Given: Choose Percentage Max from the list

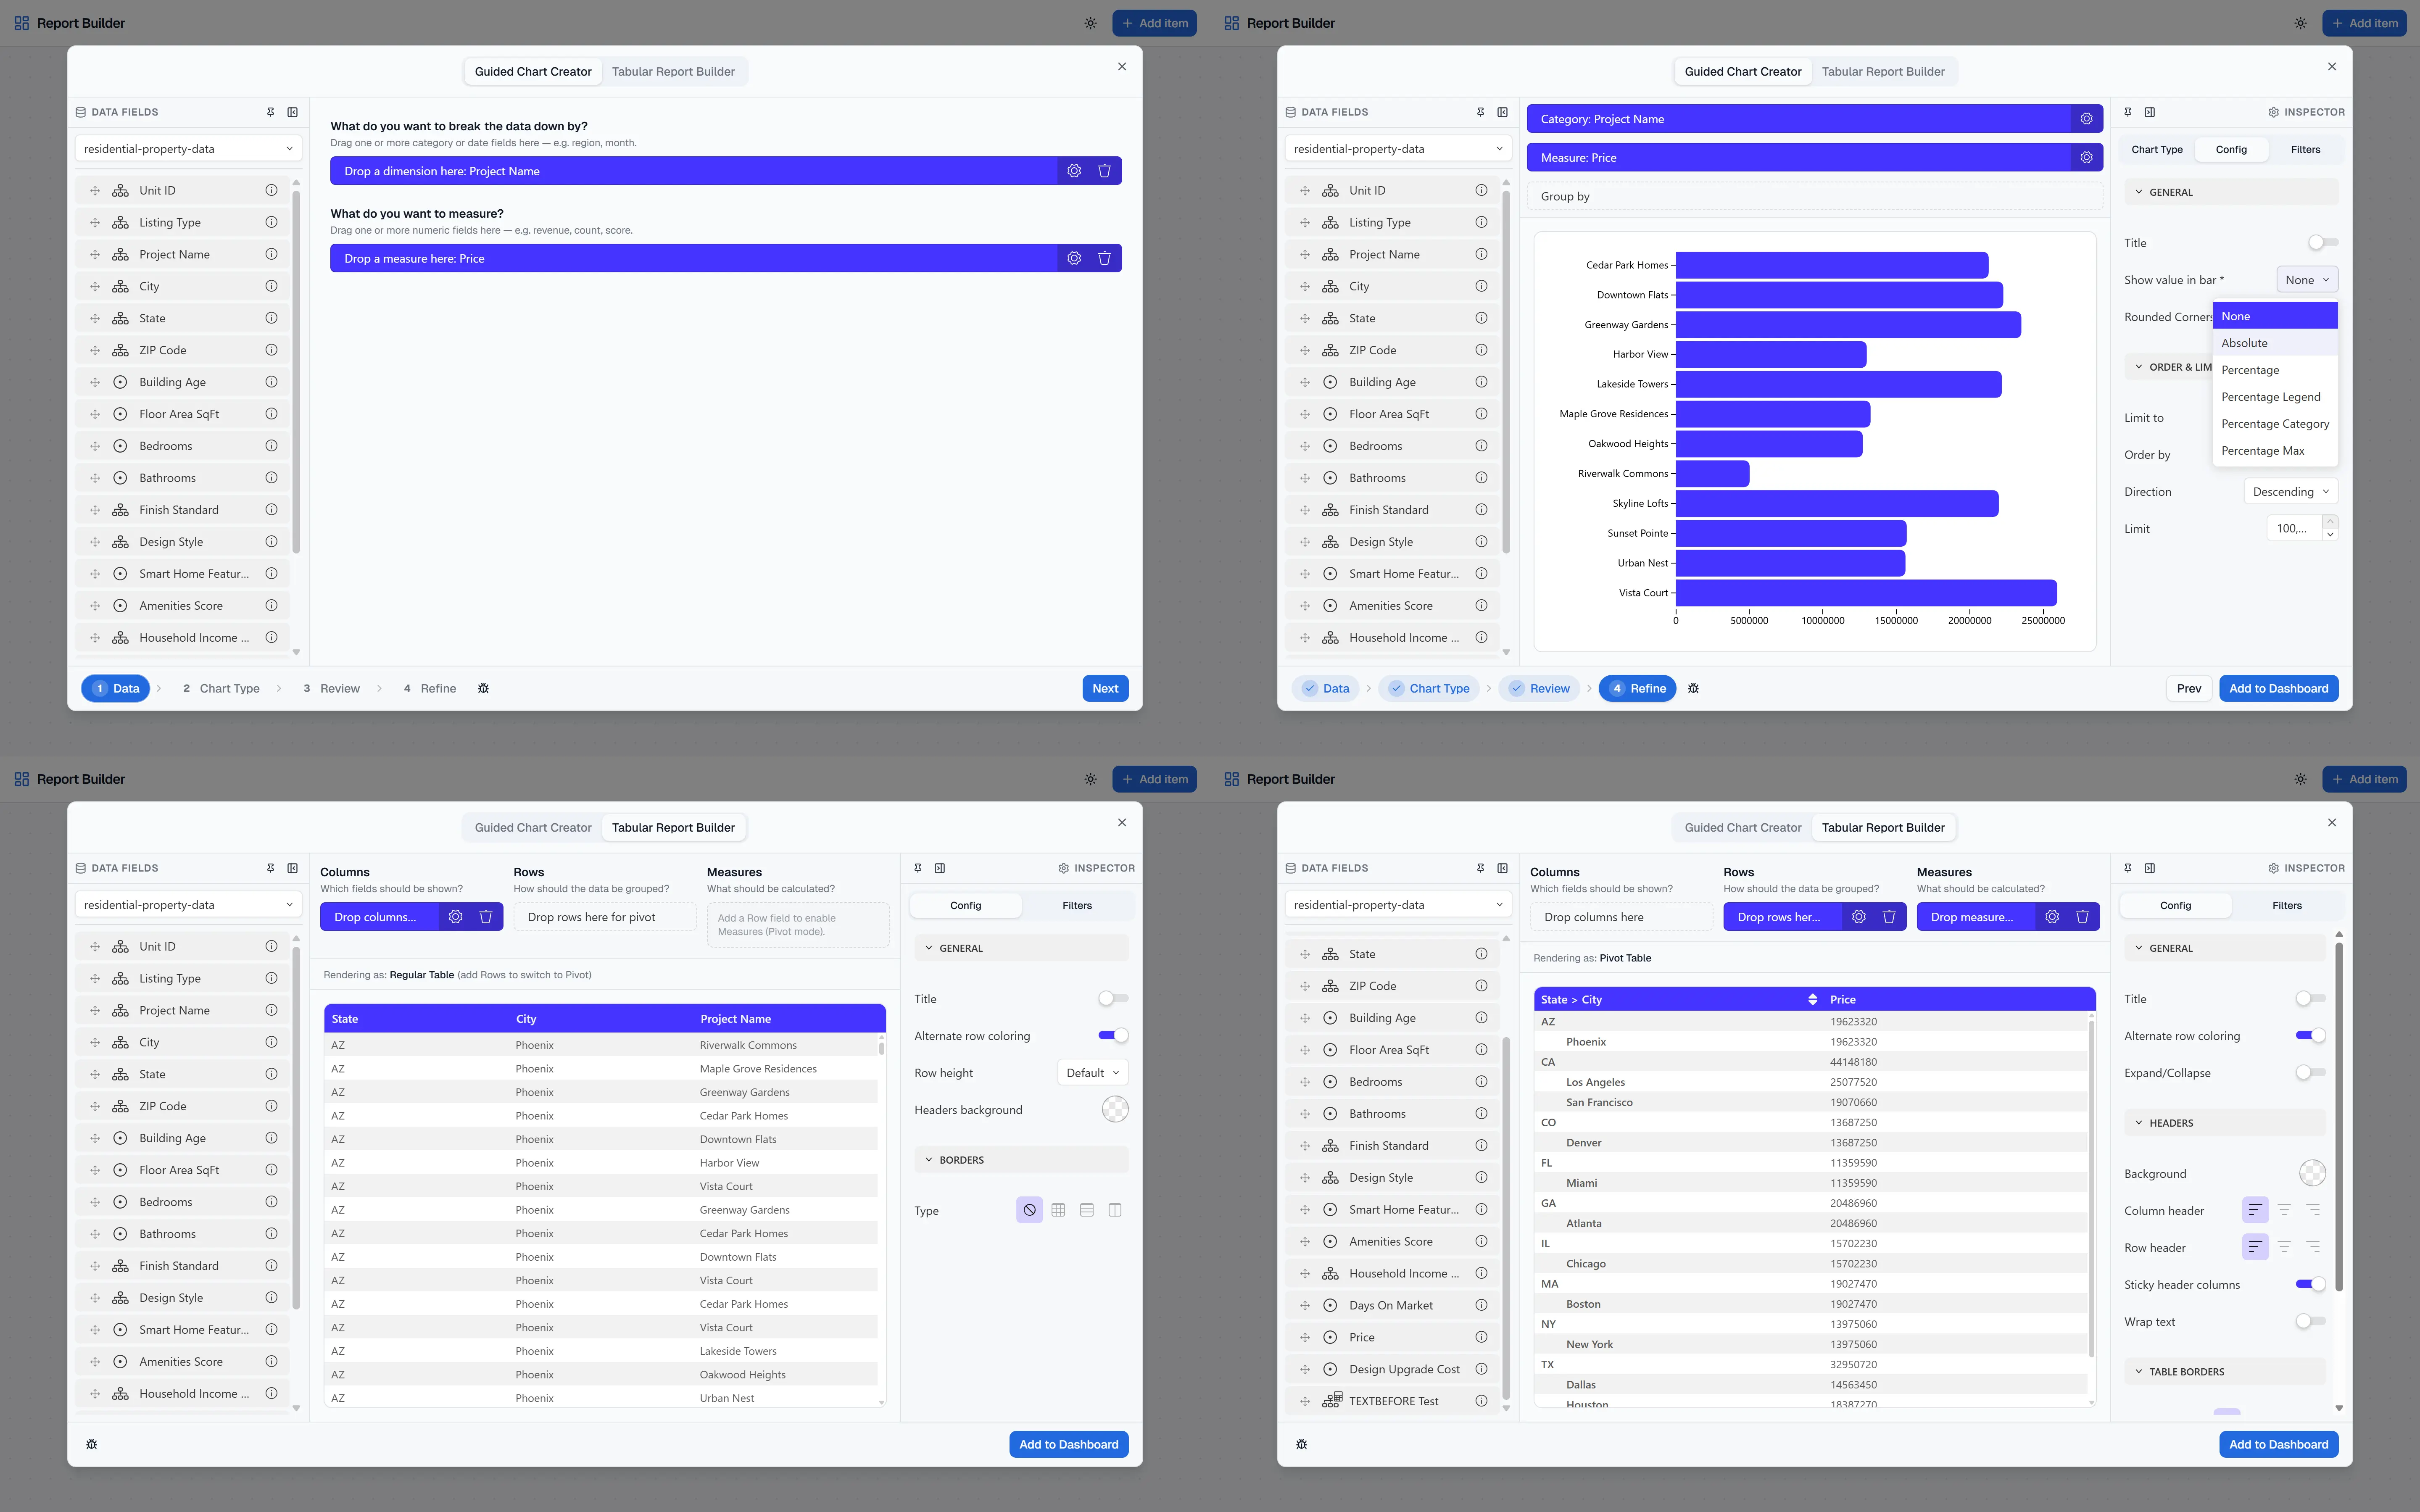Looking at the screenshot, I should point(2262,451).
